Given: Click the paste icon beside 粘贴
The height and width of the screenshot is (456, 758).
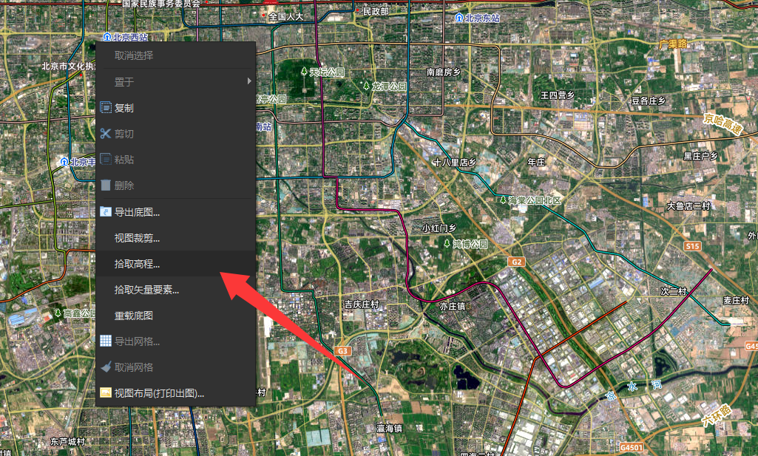Looking at the screenshot, I should pyautogui.click(x=106, y=160).
